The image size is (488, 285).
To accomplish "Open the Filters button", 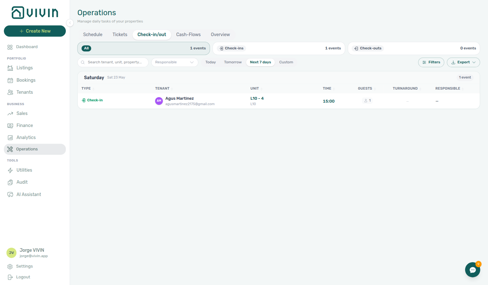I will 431,62.
